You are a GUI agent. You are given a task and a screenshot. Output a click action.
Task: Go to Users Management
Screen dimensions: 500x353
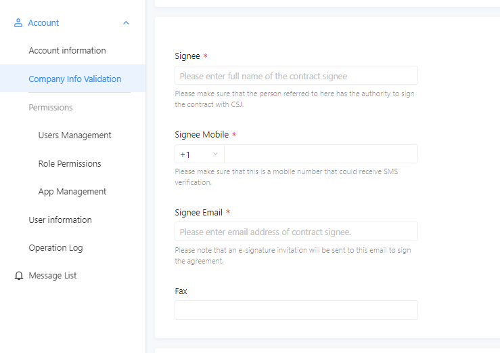(x=74, y=136)
